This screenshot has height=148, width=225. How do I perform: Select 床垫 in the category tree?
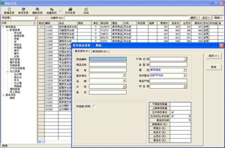pos(16,39)
